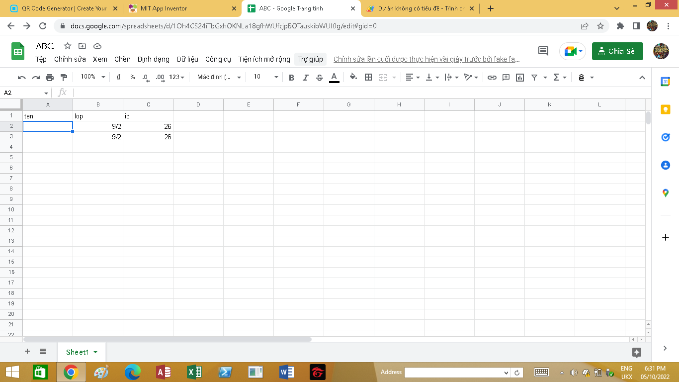Viewport: 679px width, 382px height.
Task: Open the fill color bucket picker
Action: [x=353, y=77]
